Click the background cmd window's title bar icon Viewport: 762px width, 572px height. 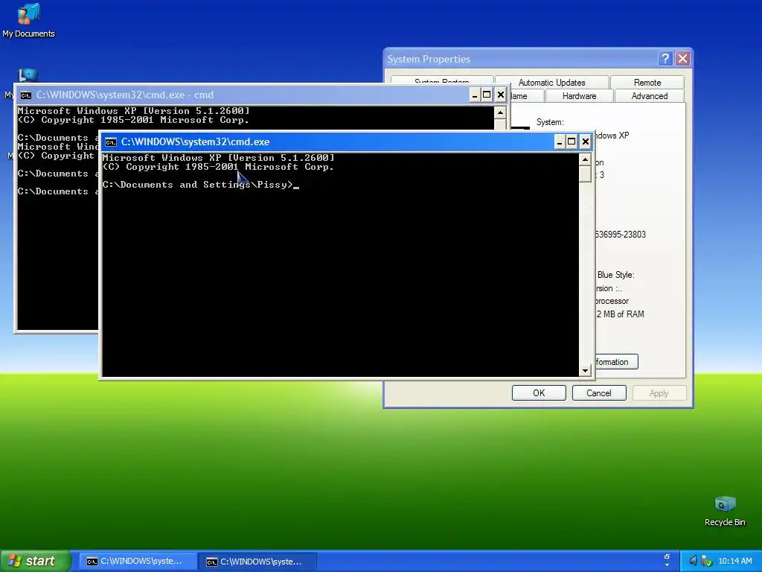point(26,95)
